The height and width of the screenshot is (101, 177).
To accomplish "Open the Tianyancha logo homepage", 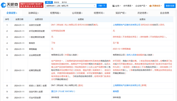I will coord(9,5).
